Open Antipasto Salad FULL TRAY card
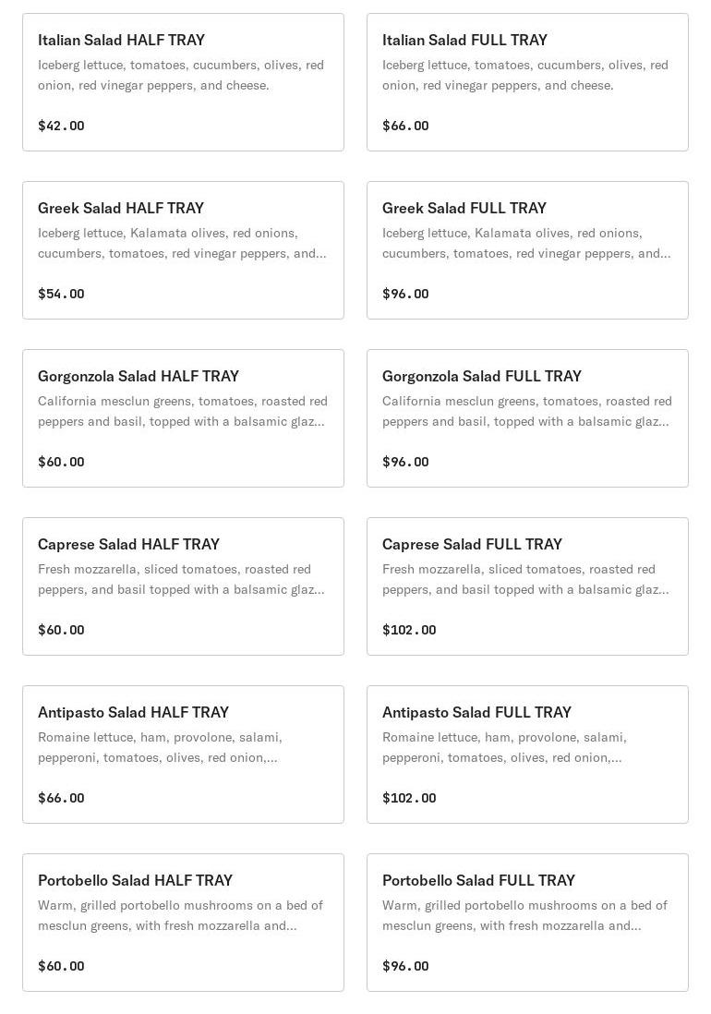 (x=527, y=754)
